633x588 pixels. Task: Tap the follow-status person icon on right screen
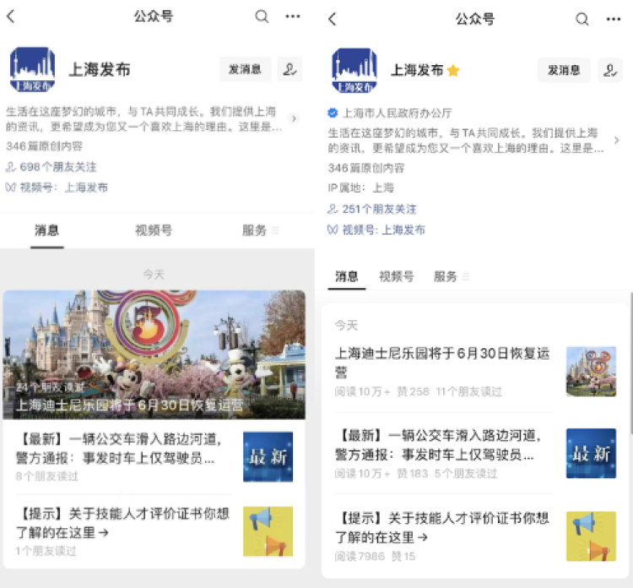pos(610,71)
